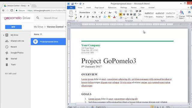Undo the last action in Word
Viewport: 192px width, 108px height.
coord(76,4)
